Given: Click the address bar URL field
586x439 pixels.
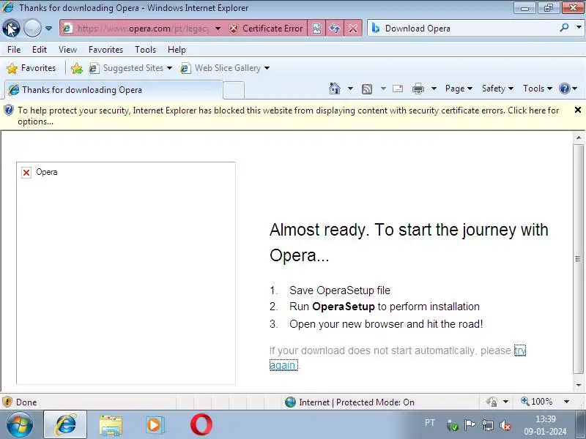Looking at the screenshot, I should (x=143, y=29).
